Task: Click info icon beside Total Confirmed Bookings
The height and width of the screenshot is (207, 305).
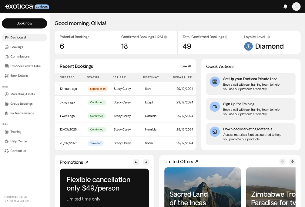Action: pos(227,37)
